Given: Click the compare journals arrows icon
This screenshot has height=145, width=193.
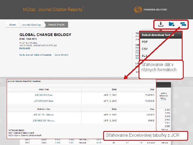Looking at the screenshot, I should (183, 24).
